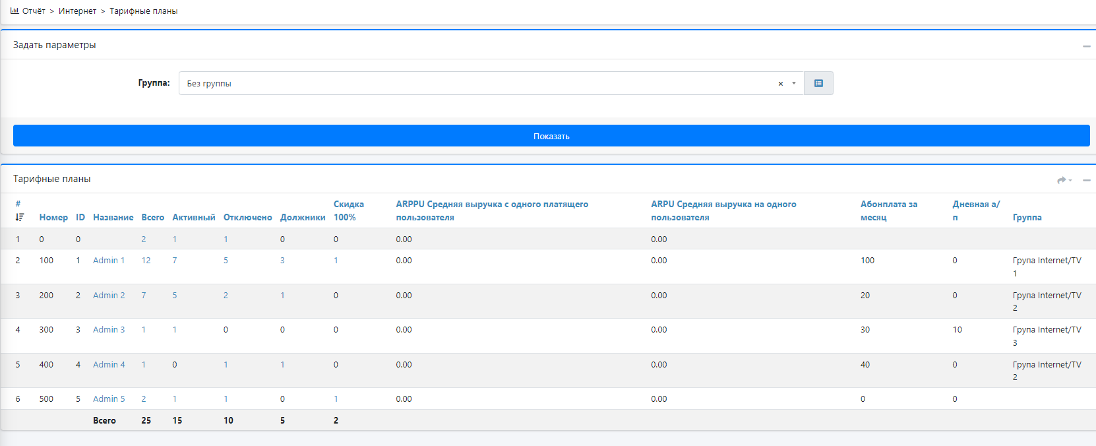
Task: Sort by ARPU average revenue column
Action: point(723,210)
